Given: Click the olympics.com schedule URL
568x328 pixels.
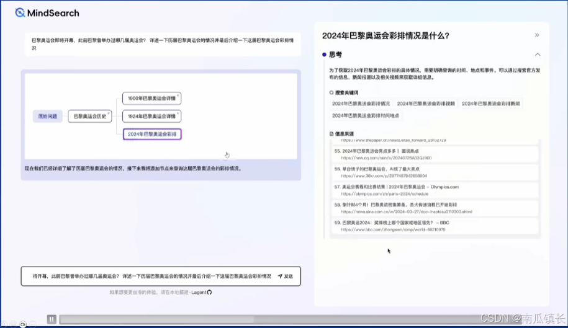Looking at the screenshot, I should 384,194.
